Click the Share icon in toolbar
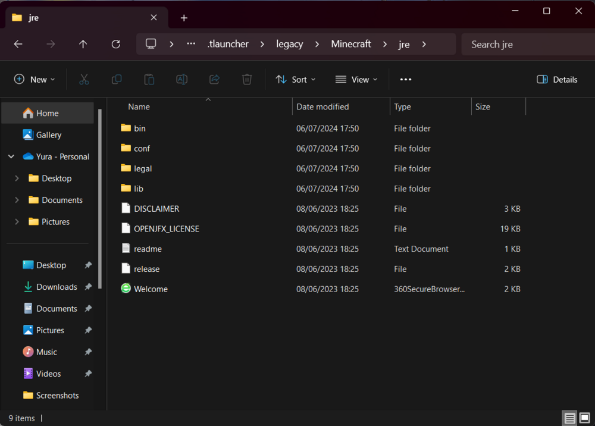 [214, 79]
